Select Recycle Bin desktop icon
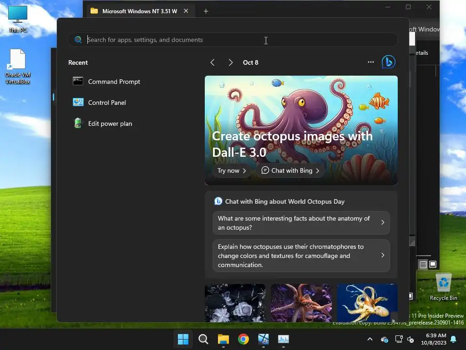 coord(443,287)
